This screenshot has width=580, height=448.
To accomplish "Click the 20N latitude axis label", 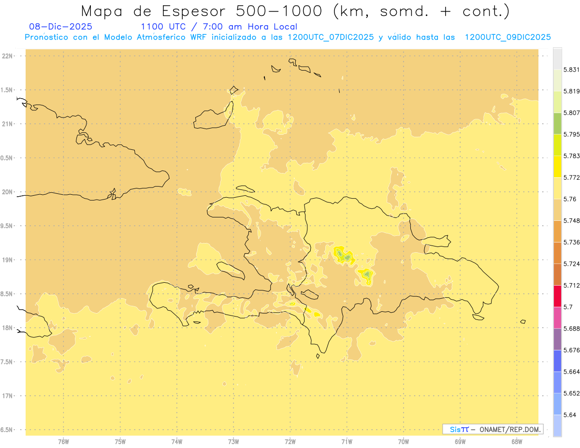I will coord(7,192).
